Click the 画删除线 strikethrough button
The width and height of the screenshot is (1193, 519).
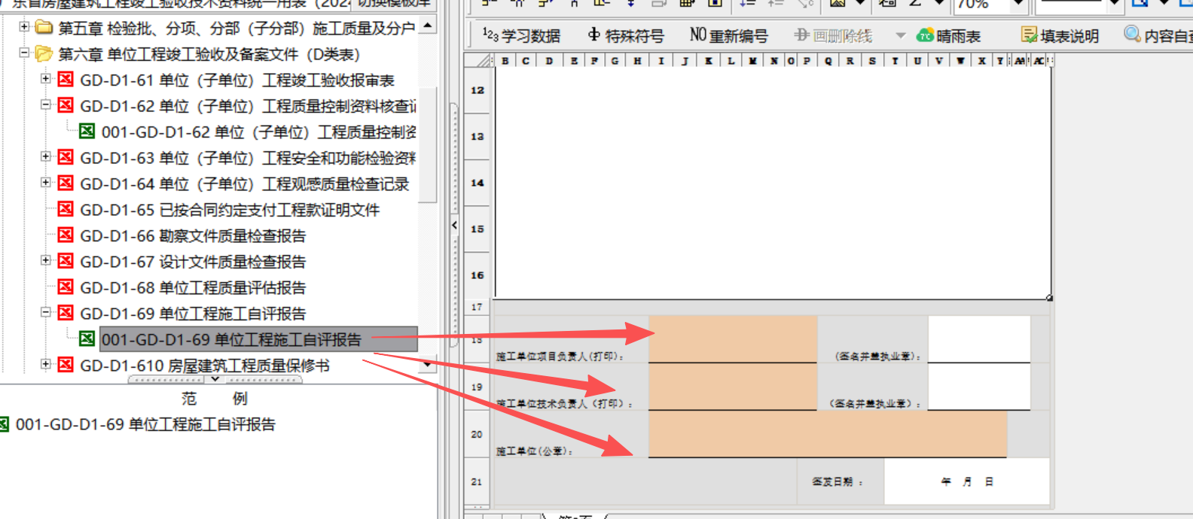pos(833,35)
